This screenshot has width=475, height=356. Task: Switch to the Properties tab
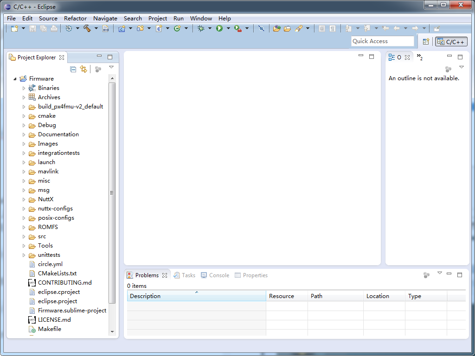point(251,275)
